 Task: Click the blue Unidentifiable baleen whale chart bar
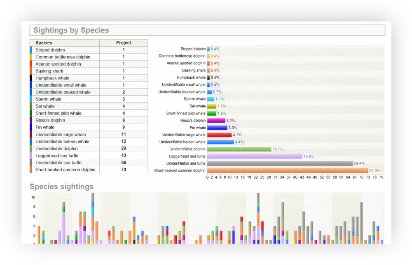click(x=220, y=142)
